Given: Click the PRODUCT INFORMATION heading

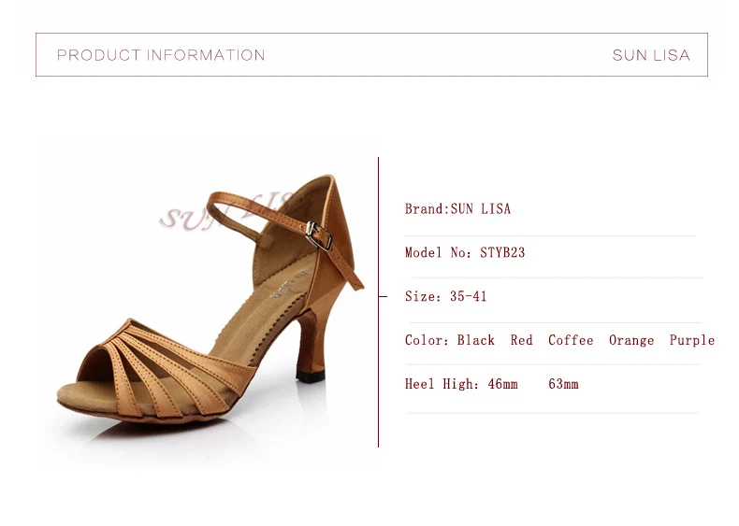Looking at the screenshot, I should [x=161, y=55].
